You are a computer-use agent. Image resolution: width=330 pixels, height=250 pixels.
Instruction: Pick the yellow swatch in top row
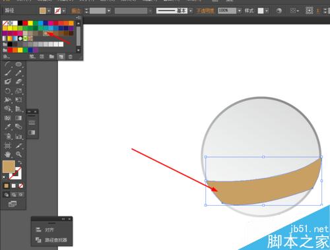pos(30,23)
